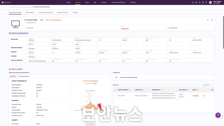Click the High Priority label tag
224x126 pixels.
125,29
